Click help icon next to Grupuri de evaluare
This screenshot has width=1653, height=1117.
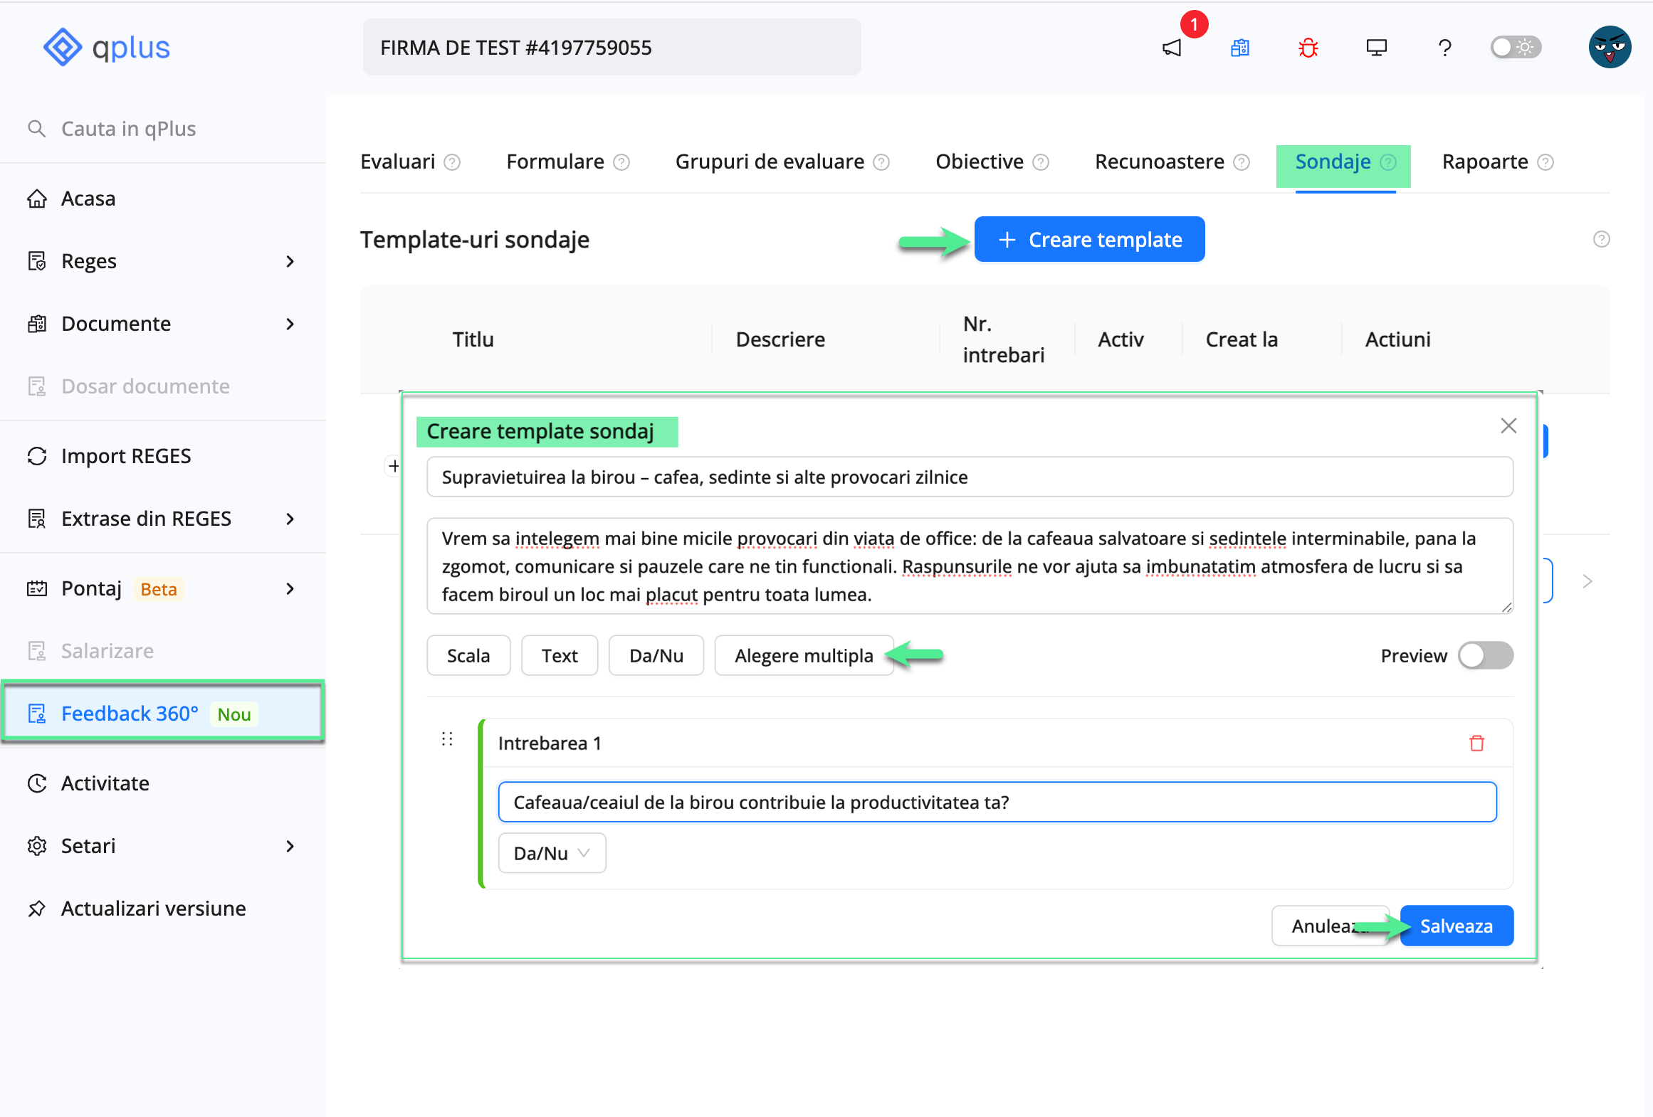coord(881,163)
